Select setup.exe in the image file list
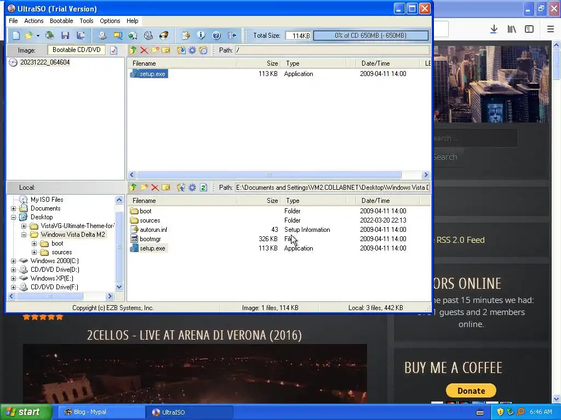 click(x=152, y=74)
